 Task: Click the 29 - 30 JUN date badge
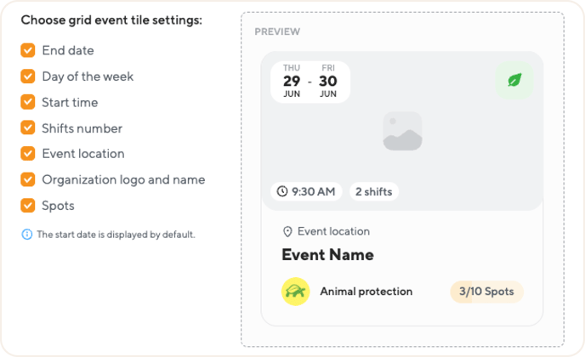[x=310, y=82]
